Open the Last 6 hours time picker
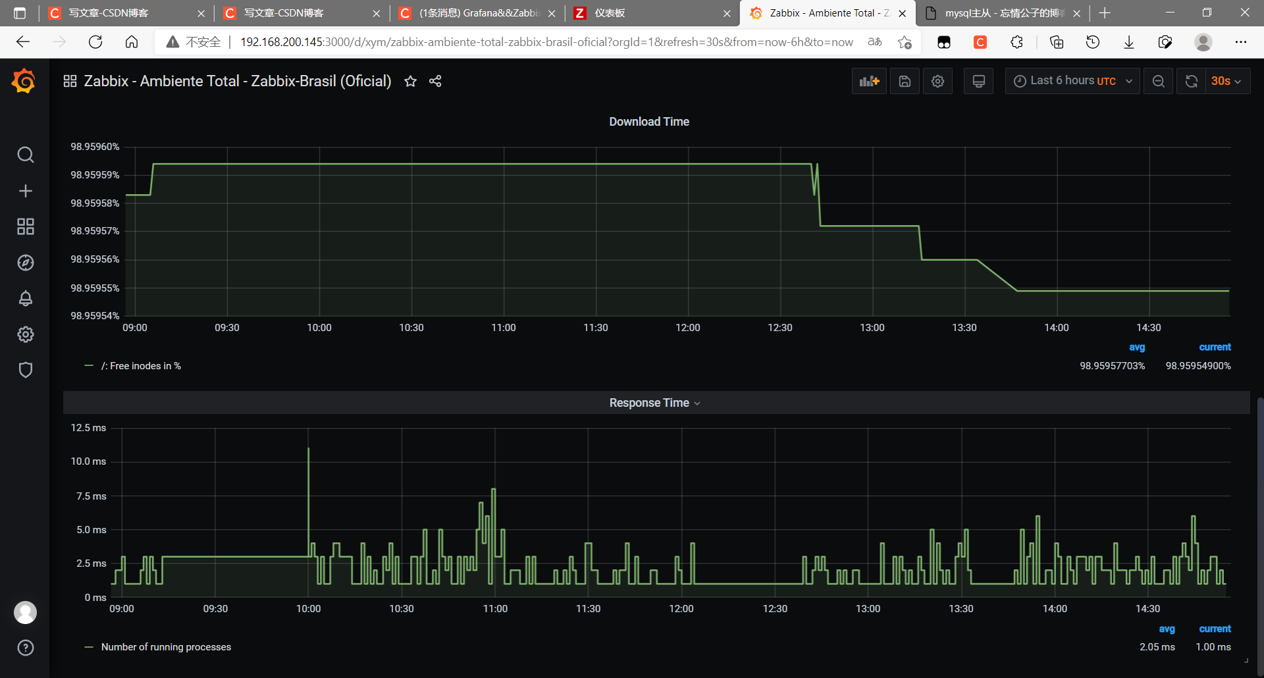The image size is (1264, 678). [1072, 81]
